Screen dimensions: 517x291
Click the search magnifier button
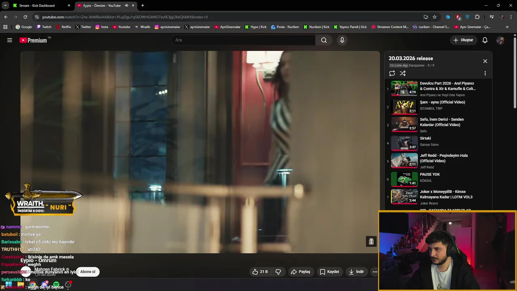click(x=324, y=40)
